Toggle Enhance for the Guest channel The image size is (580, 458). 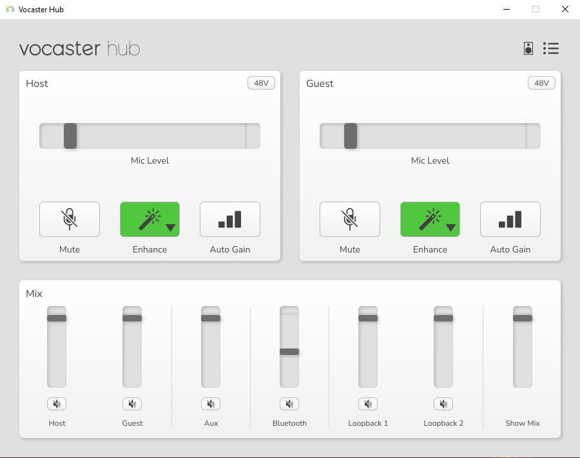425,219
